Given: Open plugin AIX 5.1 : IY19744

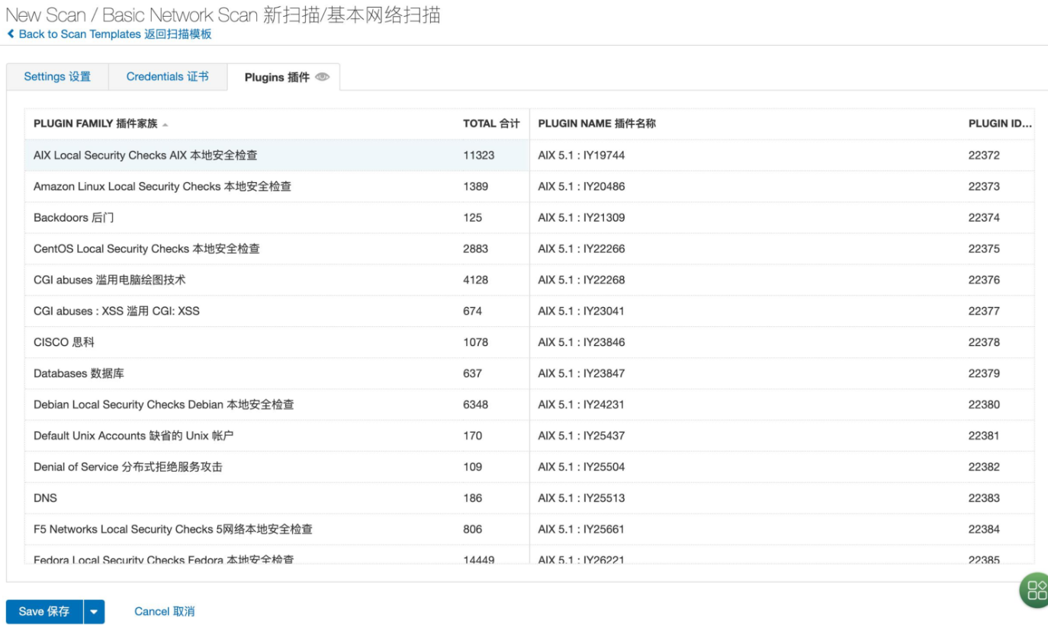Looking at the screenshot, I should pos(581,155).
